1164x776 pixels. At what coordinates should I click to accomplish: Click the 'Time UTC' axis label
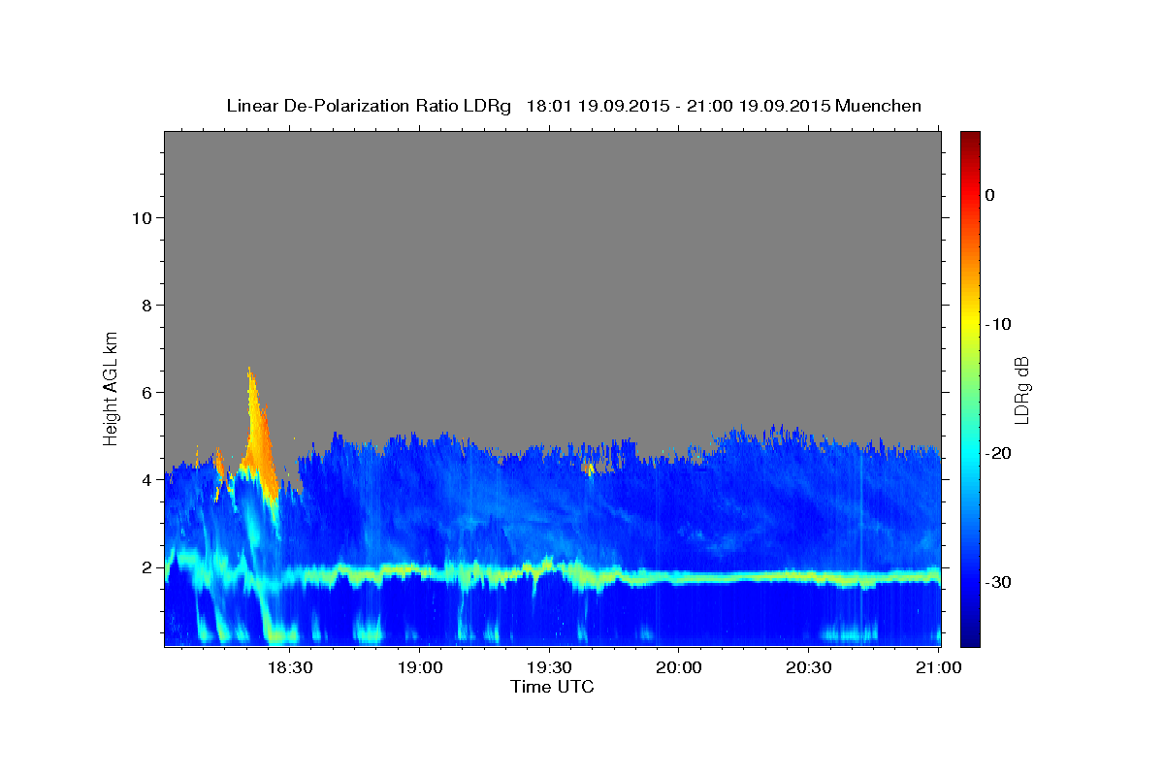[552, 687]
